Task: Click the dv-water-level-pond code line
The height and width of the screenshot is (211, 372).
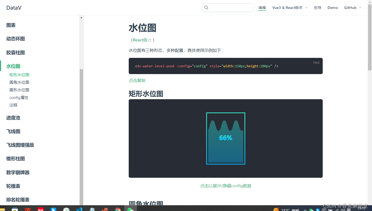Action: point(207,66)
